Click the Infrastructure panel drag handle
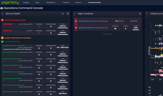This screenshot has height=96, width=163. coord(147,14)
